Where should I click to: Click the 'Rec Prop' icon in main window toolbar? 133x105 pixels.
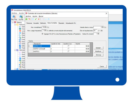tap(14, 18)
